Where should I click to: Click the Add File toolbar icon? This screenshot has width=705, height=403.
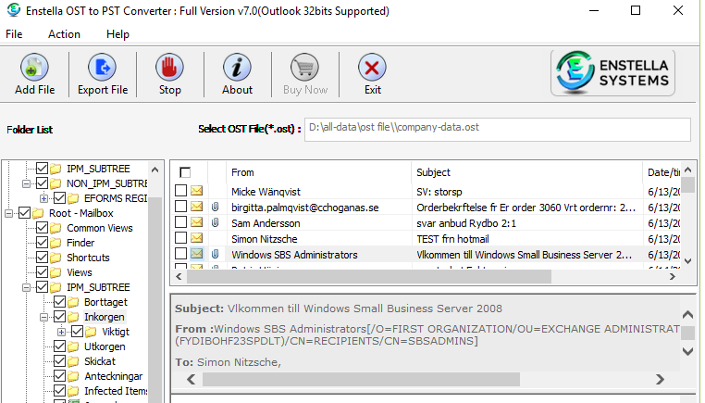34,68
